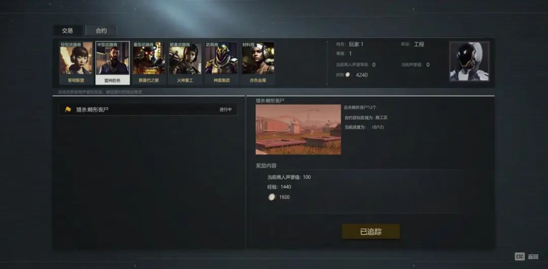Screen dimensions: 548x269
Task: Click the ESC key icon
Action: pos(520,257)
